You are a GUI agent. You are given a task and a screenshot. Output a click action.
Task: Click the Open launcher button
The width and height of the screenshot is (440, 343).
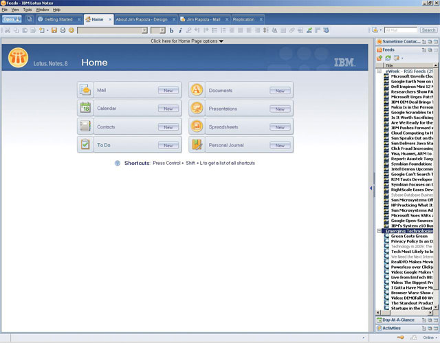(12, 19)
